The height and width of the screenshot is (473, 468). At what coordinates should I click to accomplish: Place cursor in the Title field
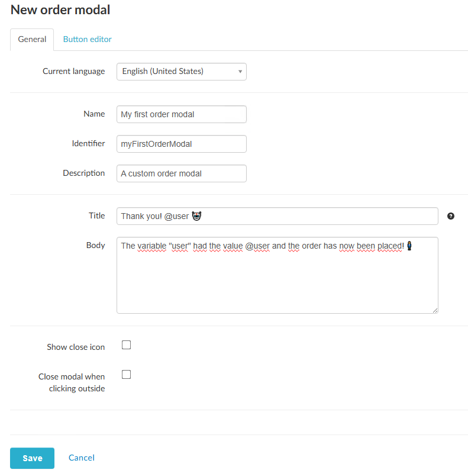(277, 216)
